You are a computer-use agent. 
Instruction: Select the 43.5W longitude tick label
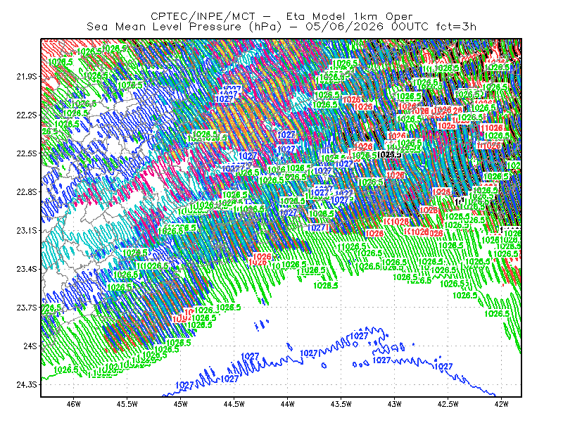(x=341, y=404)
